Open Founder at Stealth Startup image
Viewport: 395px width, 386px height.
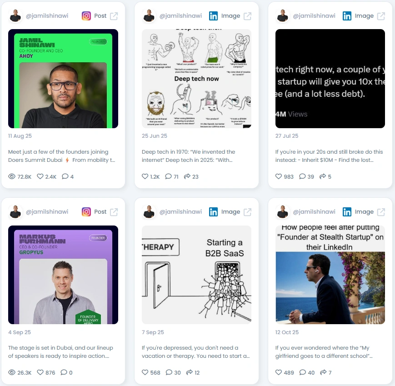330,275
